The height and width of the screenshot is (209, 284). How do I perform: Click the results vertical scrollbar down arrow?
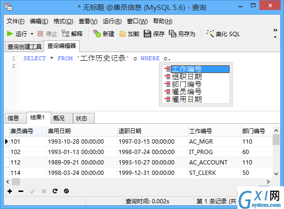point(276,174)
